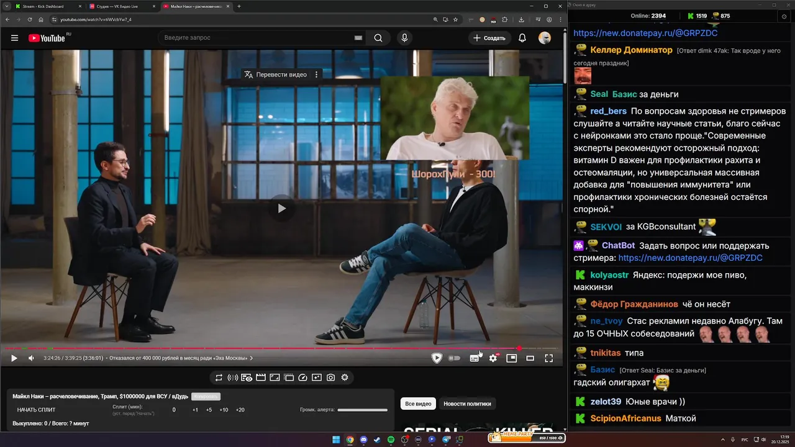Click username red_bers in chat

coord(609,111)
